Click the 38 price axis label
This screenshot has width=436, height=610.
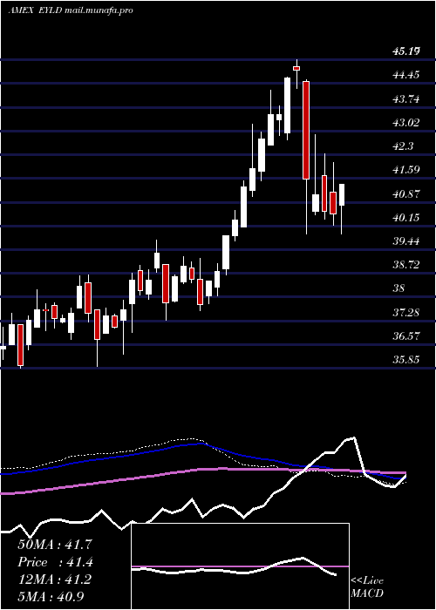399,288
